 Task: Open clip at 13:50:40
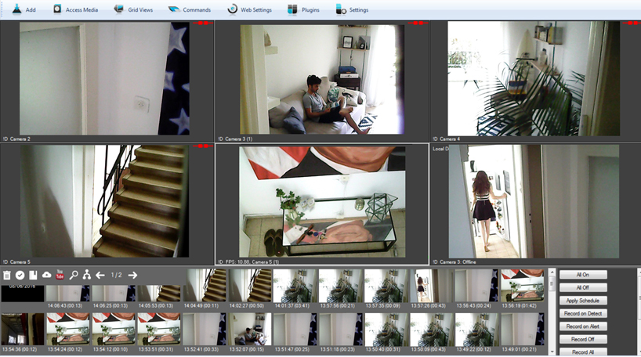386,330
